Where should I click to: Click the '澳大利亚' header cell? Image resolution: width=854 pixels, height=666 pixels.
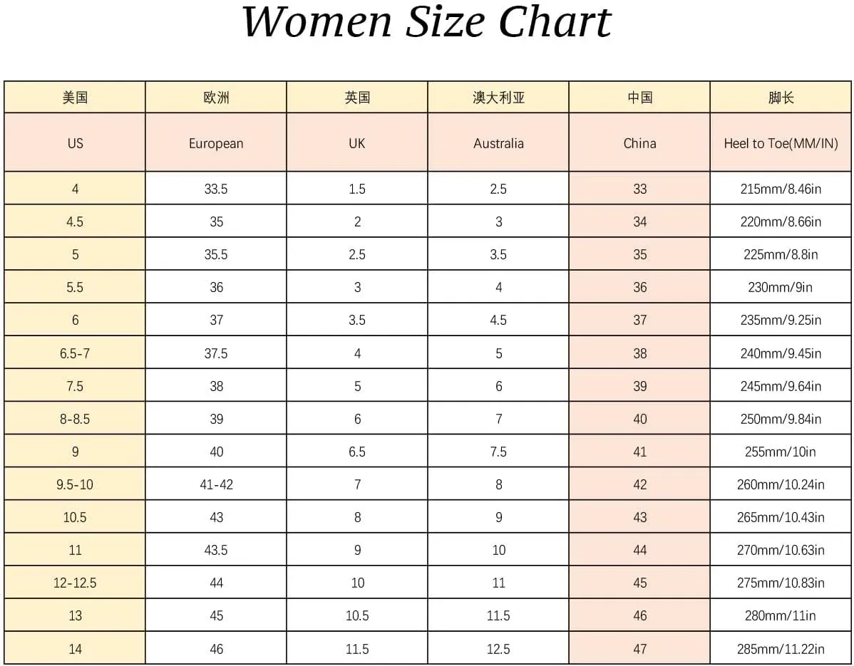coord(498,98)
